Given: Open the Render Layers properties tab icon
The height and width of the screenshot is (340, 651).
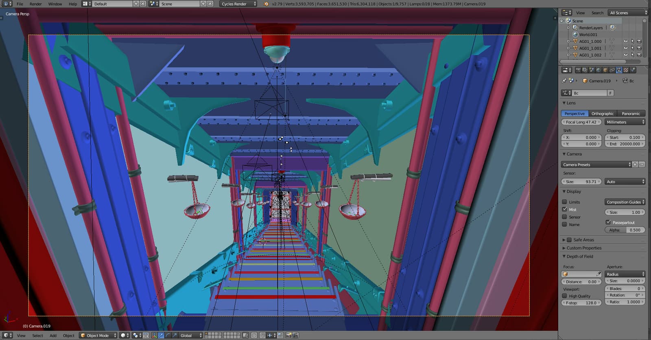Looking at the screenshot, I should (x=585, y=70).
